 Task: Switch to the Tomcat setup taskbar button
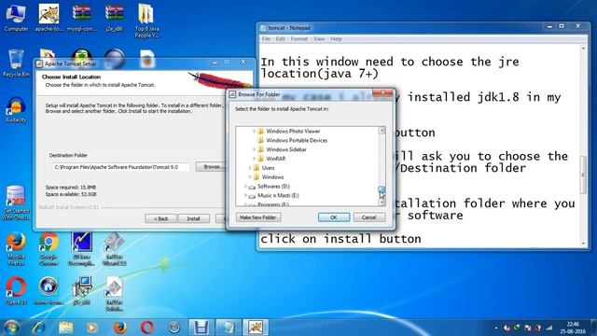pyautogui.click(x=256, y=328)
